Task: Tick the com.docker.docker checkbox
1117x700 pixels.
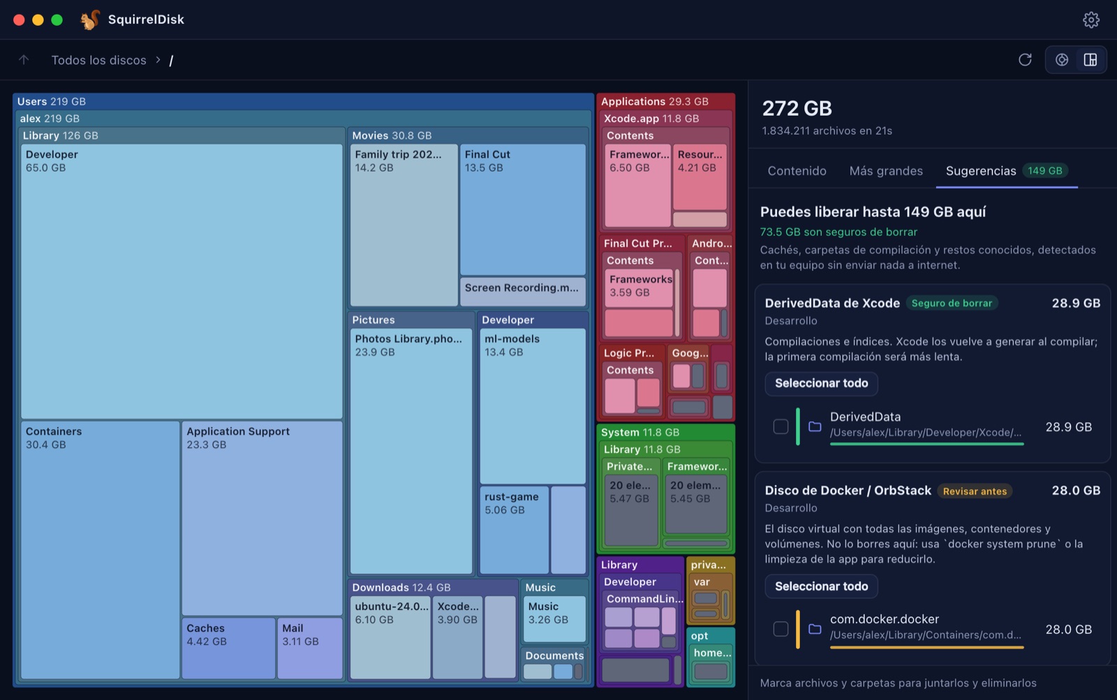Action: (781, 629)
